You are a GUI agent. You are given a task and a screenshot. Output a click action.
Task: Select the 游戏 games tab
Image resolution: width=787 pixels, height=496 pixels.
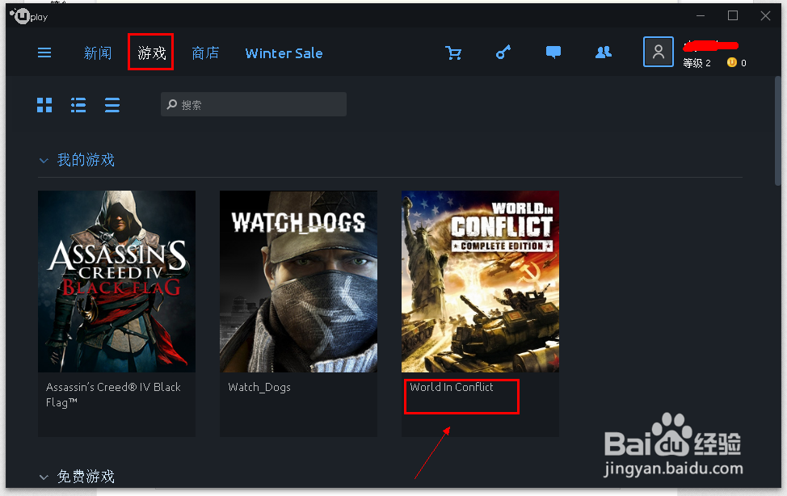tap(151, 53)
